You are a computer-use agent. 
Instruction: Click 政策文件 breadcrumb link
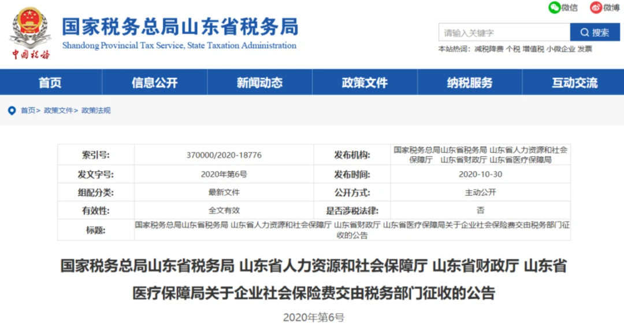click(x=58, y=111)
